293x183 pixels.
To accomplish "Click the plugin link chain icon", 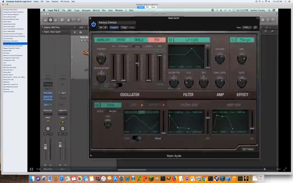I will 255,27.
